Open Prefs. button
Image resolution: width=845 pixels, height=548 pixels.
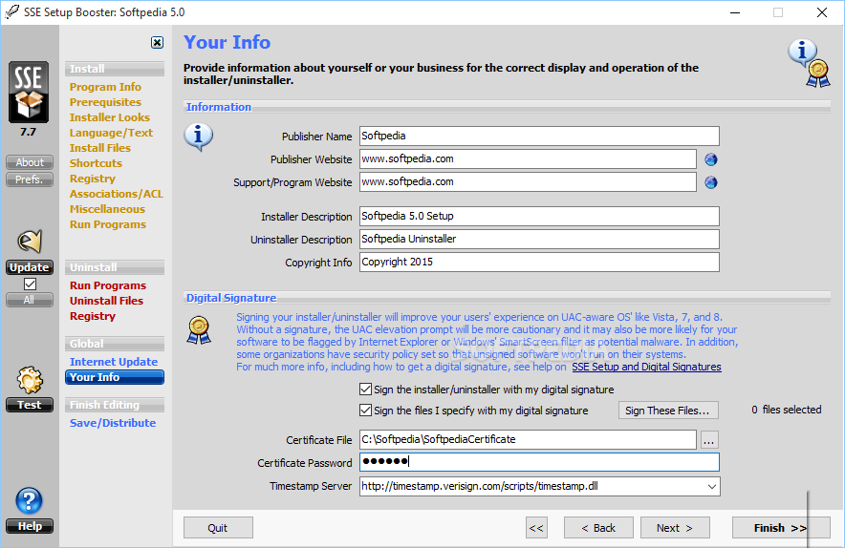30,179
